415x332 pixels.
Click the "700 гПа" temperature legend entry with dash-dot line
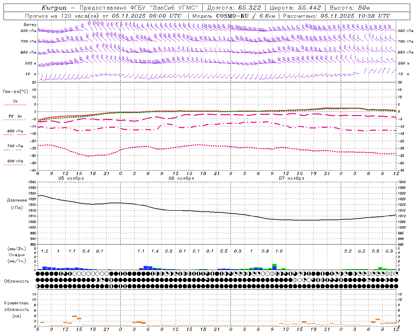[15, 146]
